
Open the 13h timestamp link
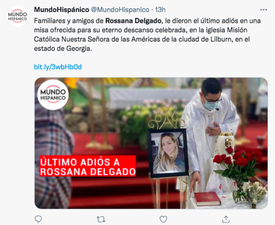160,10
